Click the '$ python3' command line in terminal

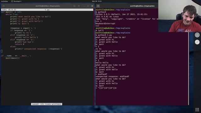tap(101, 12)
